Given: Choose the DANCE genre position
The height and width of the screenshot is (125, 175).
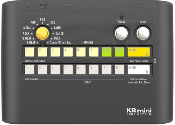Looking at the screenshot, I should tap(59, 33).
